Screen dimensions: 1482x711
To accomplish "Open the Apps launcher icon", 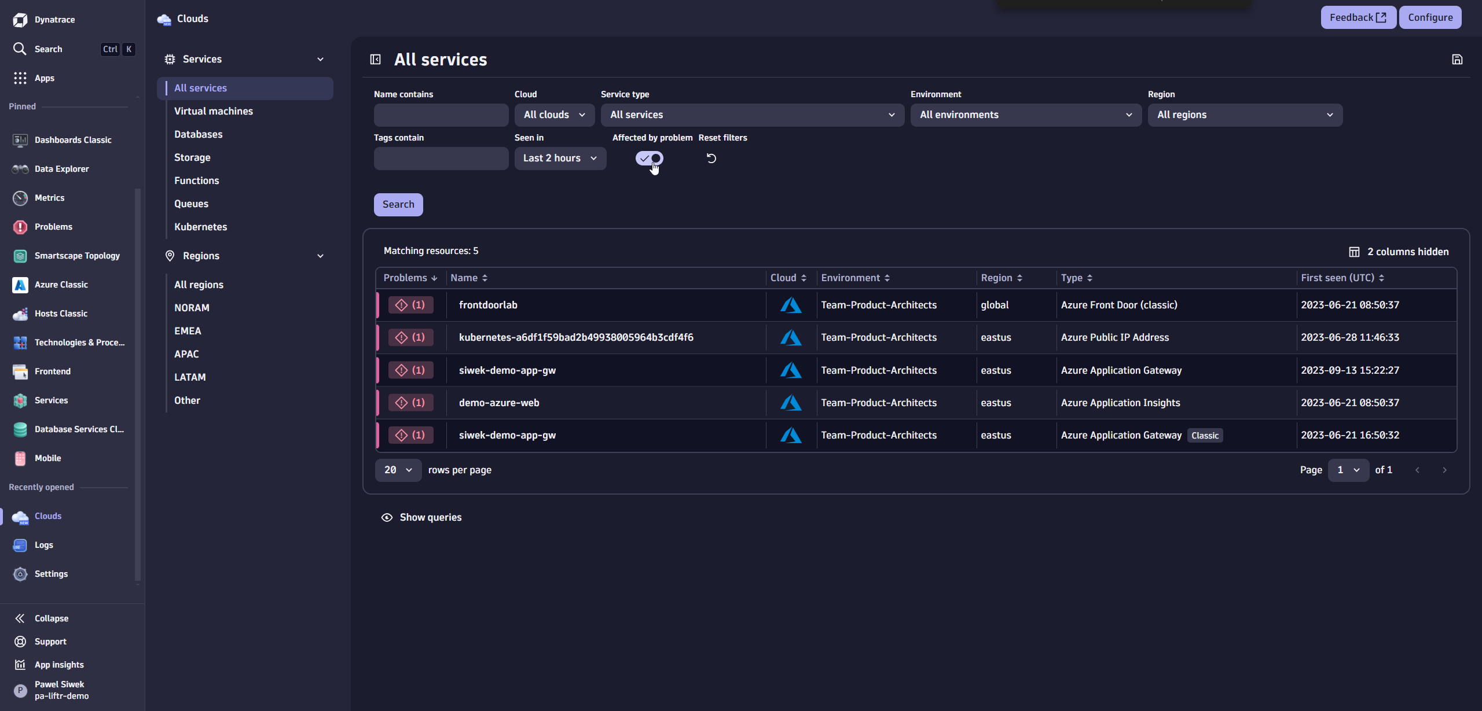I will coord(20,78).
